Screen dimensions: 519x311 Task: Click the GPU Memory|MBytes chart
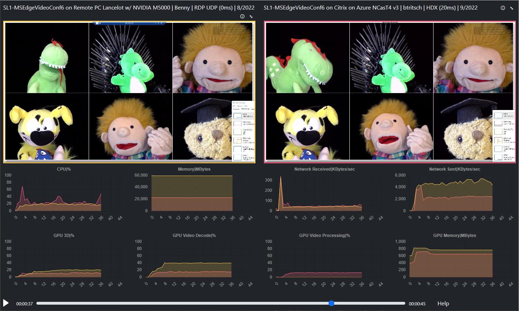click(x=454, y=260)
